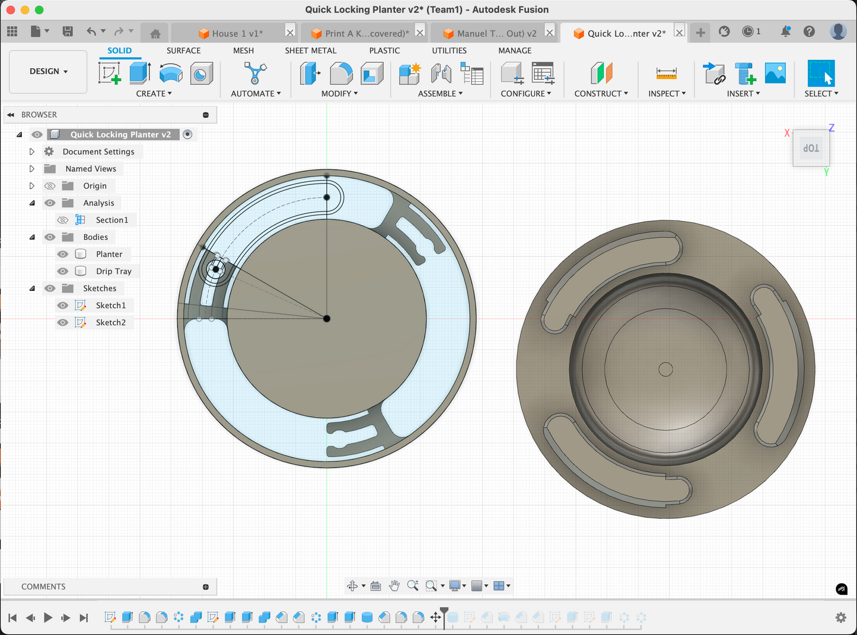Switch to the SHEET METAL tab

(x=310, y=51)
